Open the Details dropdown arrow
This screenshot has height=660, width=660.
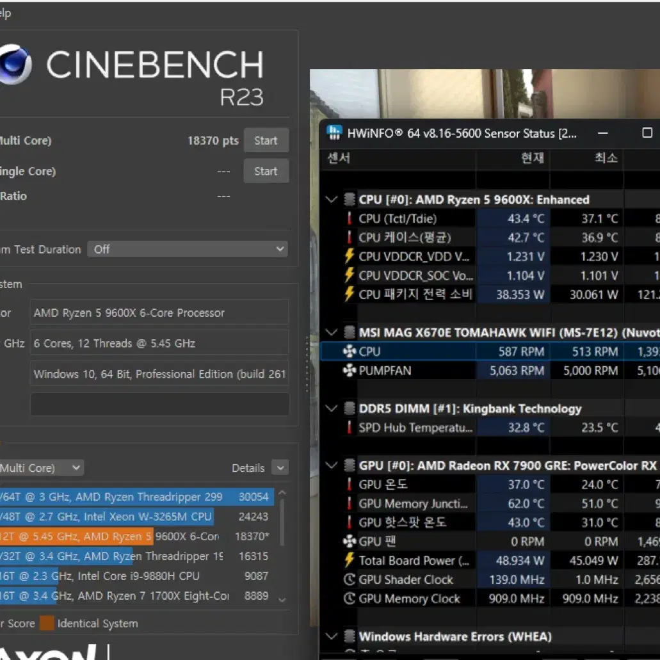point(280,468)
